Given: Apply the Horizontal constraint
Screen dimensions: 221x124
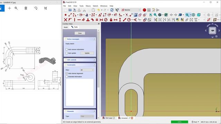Looking at the screenshot, I should (79, 20).
